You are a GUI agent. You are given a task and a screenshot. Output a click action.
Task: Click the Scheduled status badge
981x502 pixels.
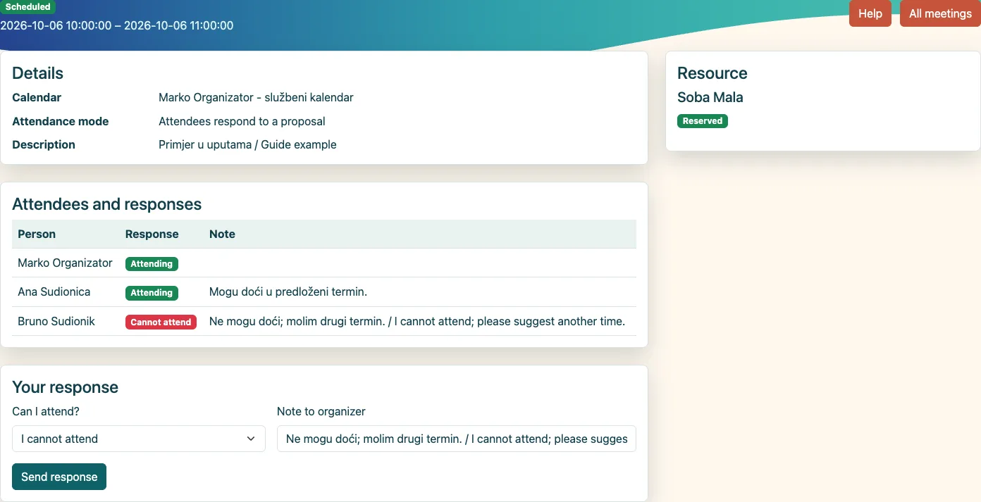point(27,6)
